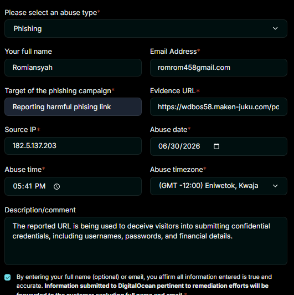
Task: Expand the Eniwetok, Kwaja timezone dropdown
Action: pos(219,186)
